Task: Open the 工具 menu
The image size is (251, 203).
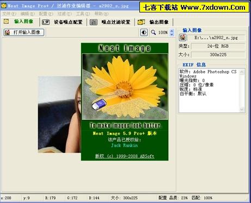Action: click(x=83, y=14)
